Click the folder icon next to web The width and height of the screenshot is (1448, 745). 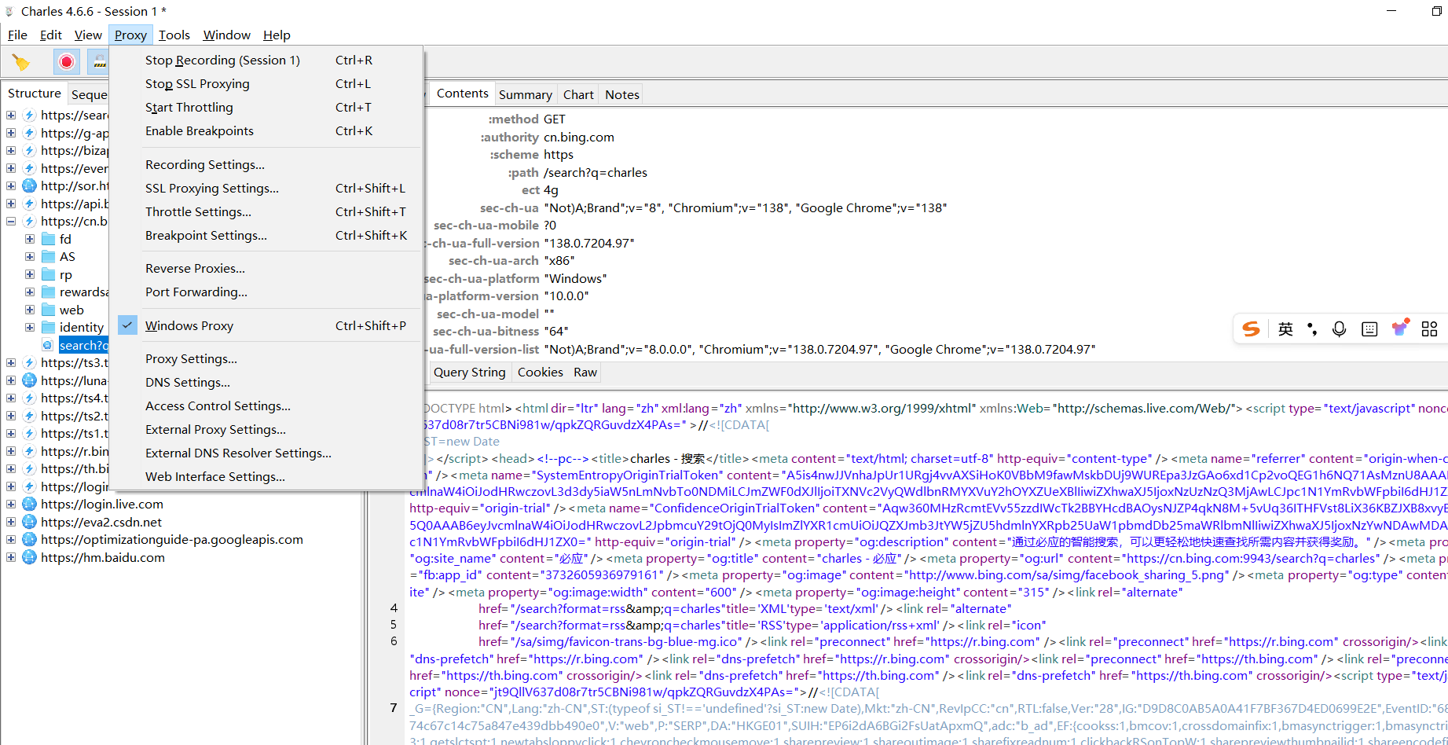pos(48,310)
